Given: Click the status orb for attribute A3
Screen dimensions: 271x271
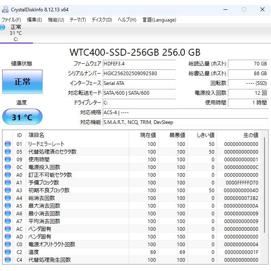Looking at the screenshot, I should click(8, 190).
